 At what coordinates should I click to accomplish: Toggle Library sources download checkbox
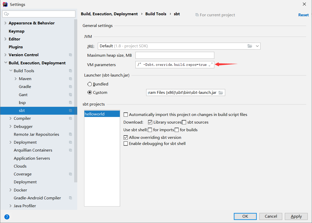point(150,122)
